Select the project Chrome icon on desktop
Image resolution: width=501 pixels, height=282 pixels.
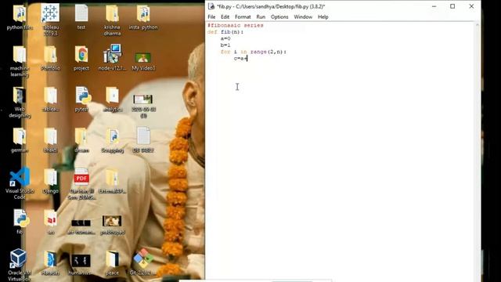(81, 58)
